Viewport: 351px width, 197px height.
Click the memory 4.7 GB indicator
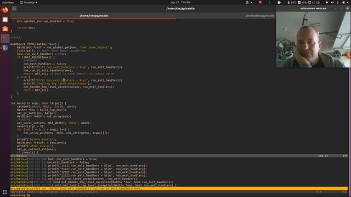(314, 2)
